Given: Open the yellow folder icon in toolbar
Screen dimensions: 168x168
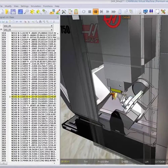Looking at the screenshot, I should 7,12.
